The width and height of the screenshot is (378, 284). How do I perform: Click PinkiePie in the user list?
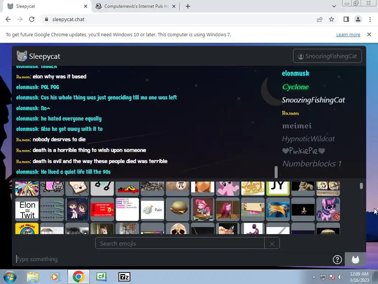click(x=303, y=151)
